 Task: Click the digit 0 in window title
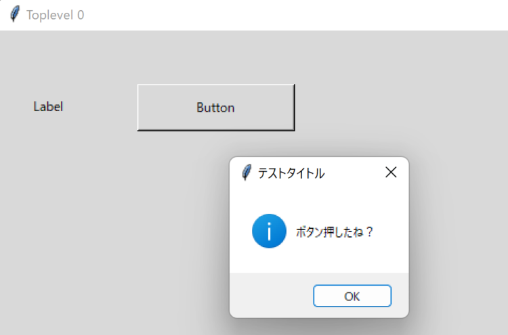[81, 15]
